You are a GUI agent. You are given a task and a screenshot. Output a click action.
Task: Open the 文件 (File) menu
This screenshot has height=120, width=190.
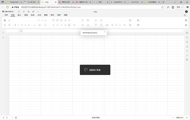pyautogui.click(x=6, y=15)
